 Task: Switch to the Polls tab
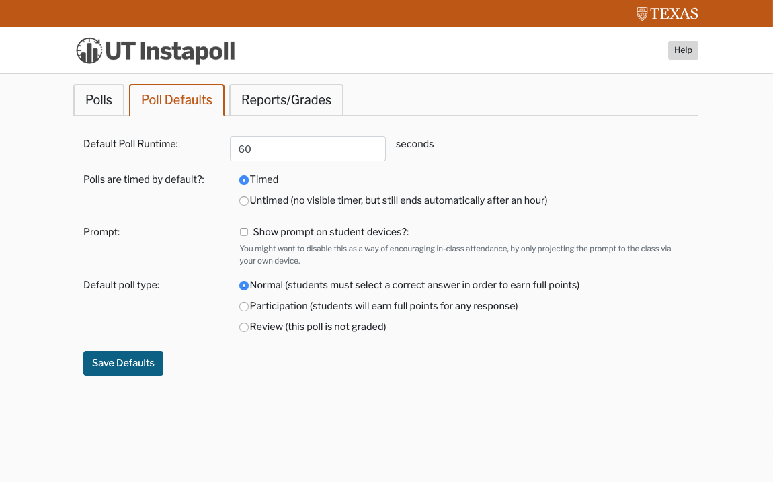click(x=99, y=100)
